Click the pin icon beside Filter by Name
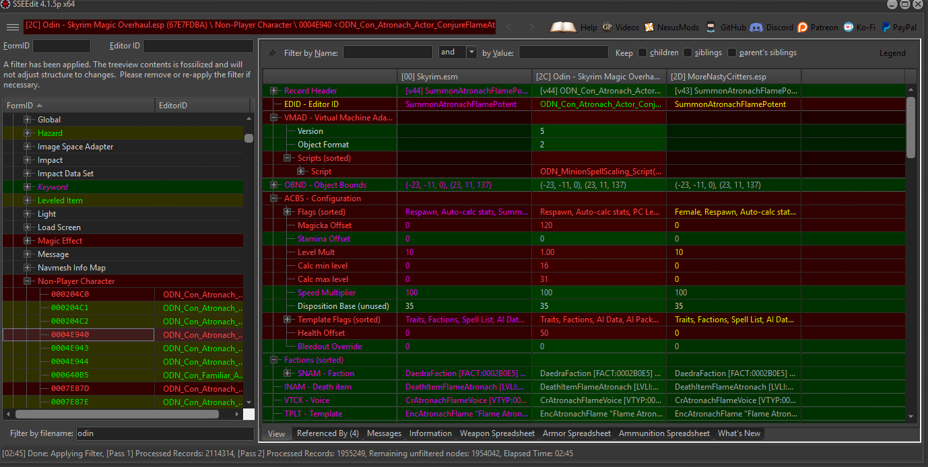Image resolution: width=928 pixels, height=467 pixels. [x=272, y=52]
